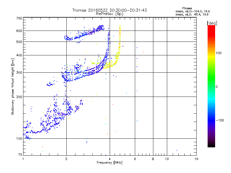This screenshot has width=231, height=173.
Task: Pick the black bottom of the colorbar
Action: (211, 145)
